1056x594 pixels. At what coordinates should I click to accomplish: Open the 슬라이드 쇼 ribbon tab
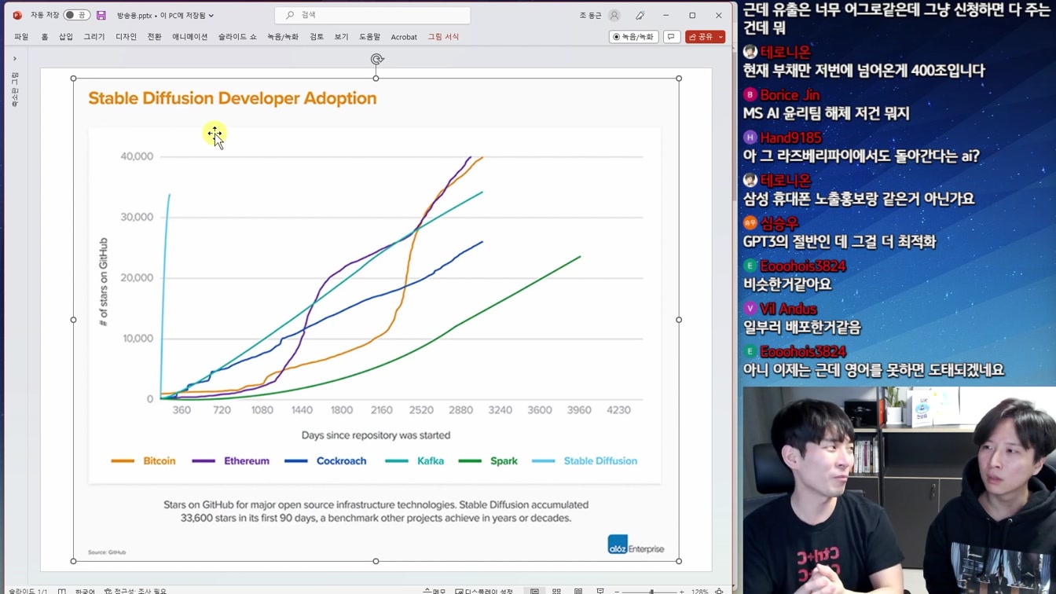pos(237,37)
